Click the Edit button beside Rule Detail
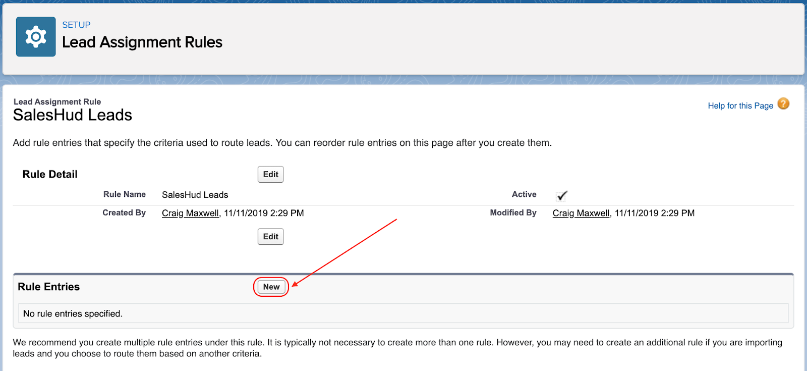 (271, 174)
